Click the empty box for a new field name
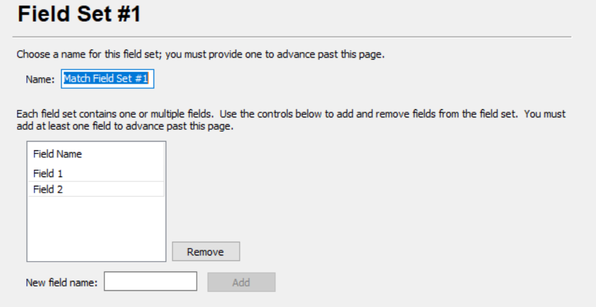The image size is (596, 307). coord(151,282)
